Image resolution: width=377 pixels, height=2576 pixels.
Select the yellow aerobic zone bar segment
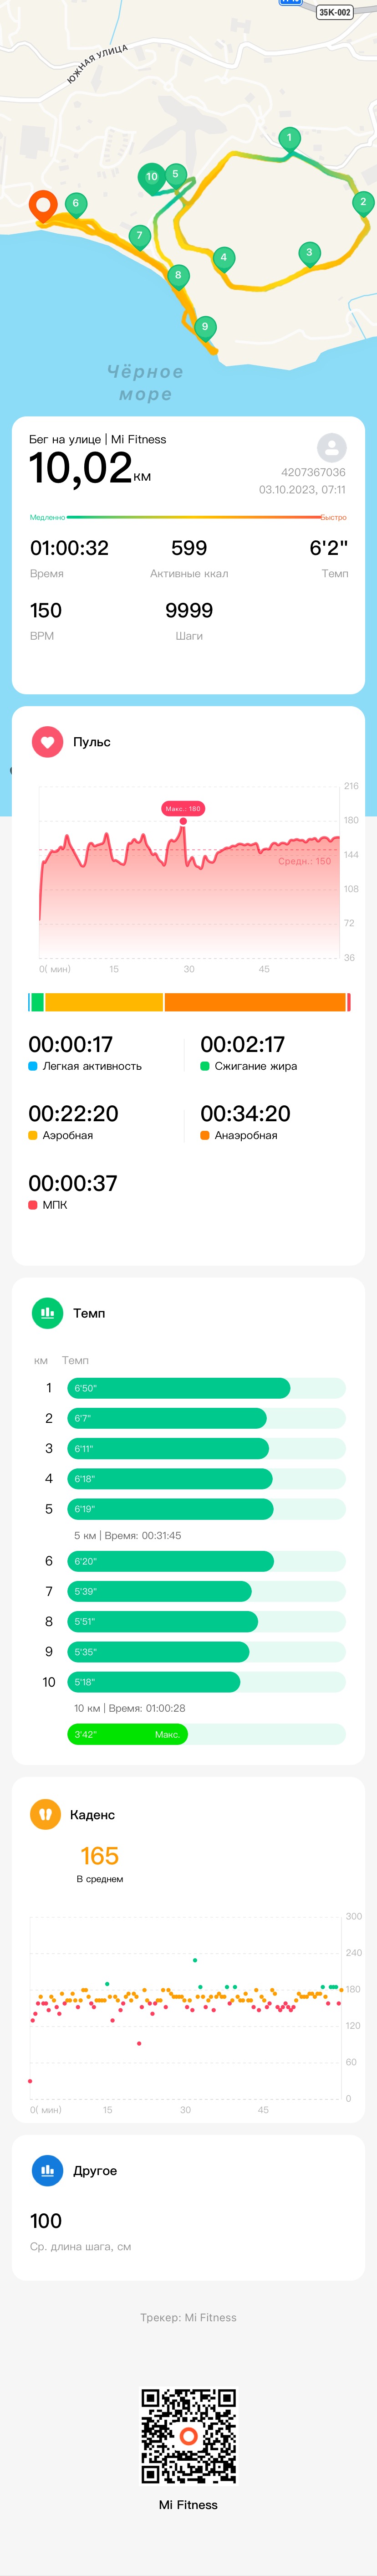[x=104, y=1002]
